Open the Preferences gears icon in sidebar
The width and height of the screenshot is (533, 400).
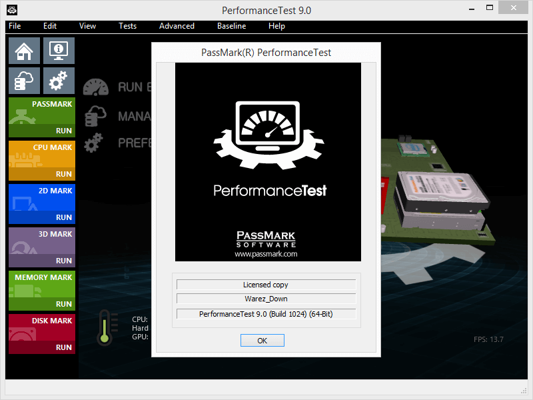(59, 81)
